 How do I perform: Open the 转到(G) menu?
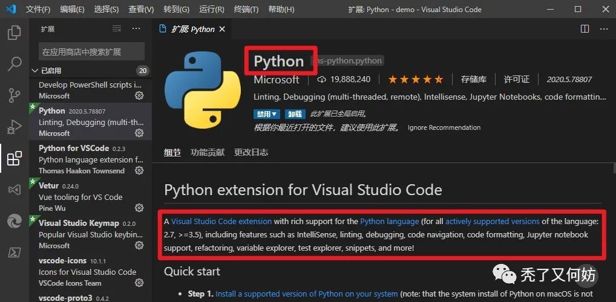tap(176, 9)
